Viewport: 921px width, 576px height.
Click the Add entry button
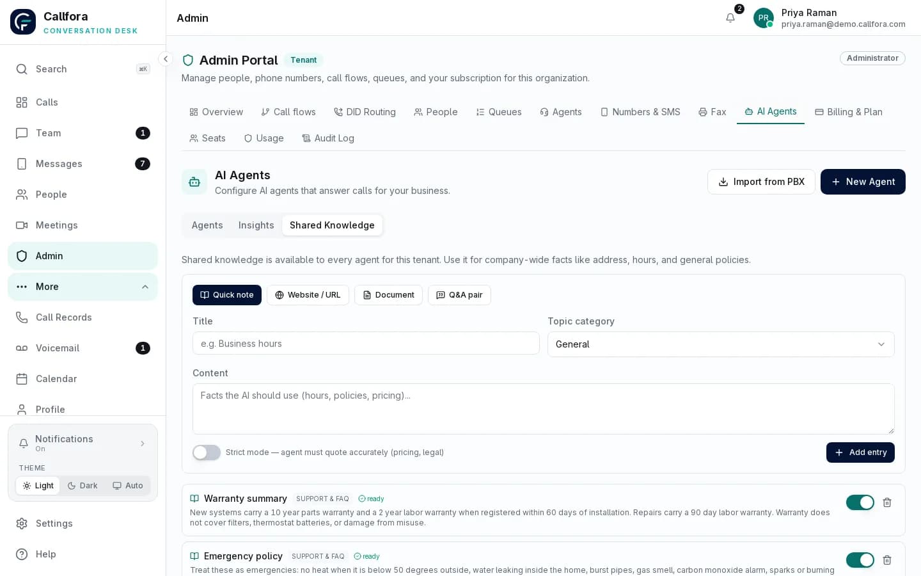point(860,452)
